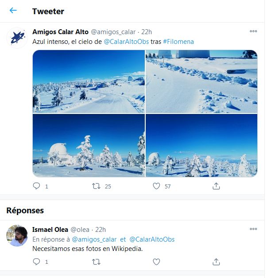
Task: View the top-right snow footprints photo
Action: (x=201, y=82)
